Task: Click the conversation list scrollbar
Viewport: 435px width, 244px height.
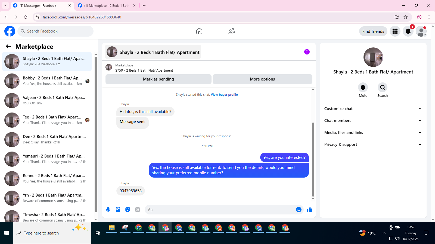Action: click(x=96, y=134)
